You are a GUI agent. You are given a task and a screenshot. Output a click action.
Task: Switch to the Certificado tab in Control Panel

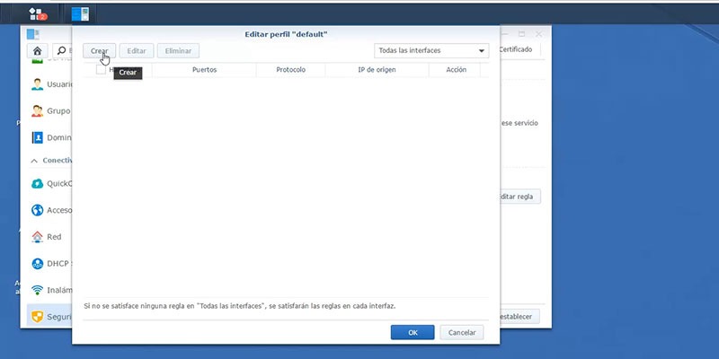coord(515,49)
